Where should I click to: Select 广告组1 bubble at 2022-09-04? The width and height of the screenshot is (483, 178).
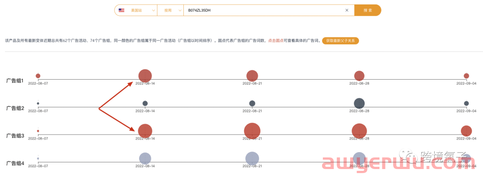(466, 76)
